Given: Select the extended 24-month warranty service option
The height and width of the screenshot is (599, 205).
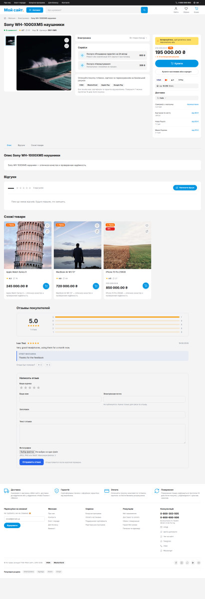Looking at the screenshot, I should point(112,55).
